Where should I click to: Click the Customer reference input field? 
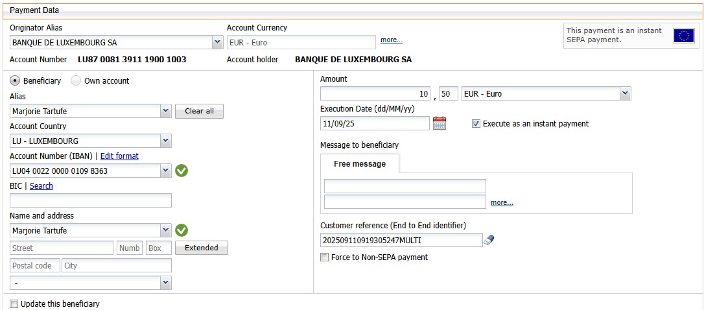click(401, 241)
